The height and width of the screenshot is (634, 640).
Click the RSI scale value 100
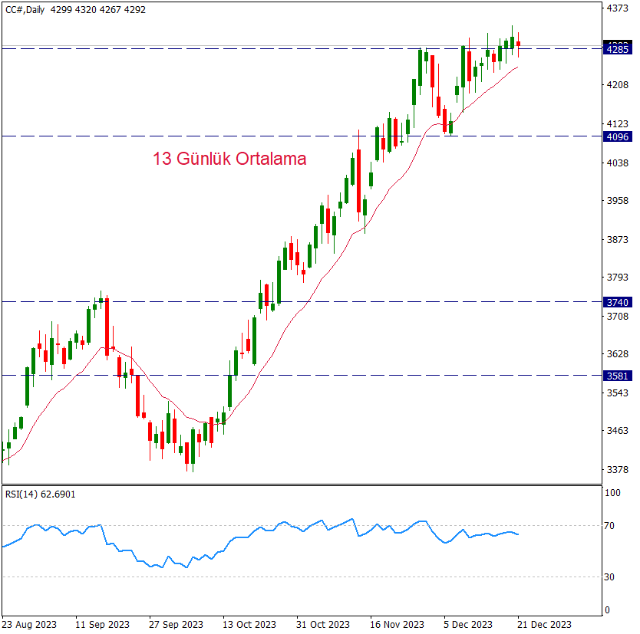coord(612,493)
